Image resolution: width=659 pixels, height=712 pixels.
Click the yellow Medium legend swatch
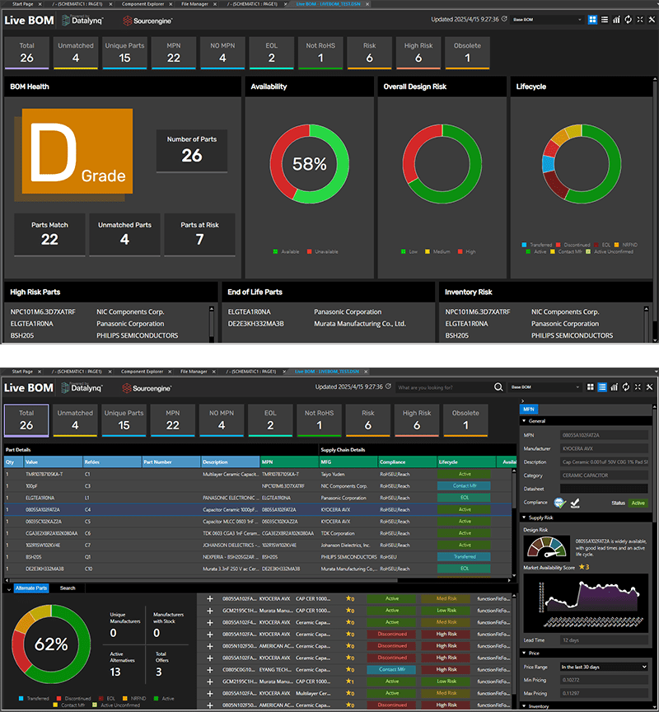click(x=427, y=251)
